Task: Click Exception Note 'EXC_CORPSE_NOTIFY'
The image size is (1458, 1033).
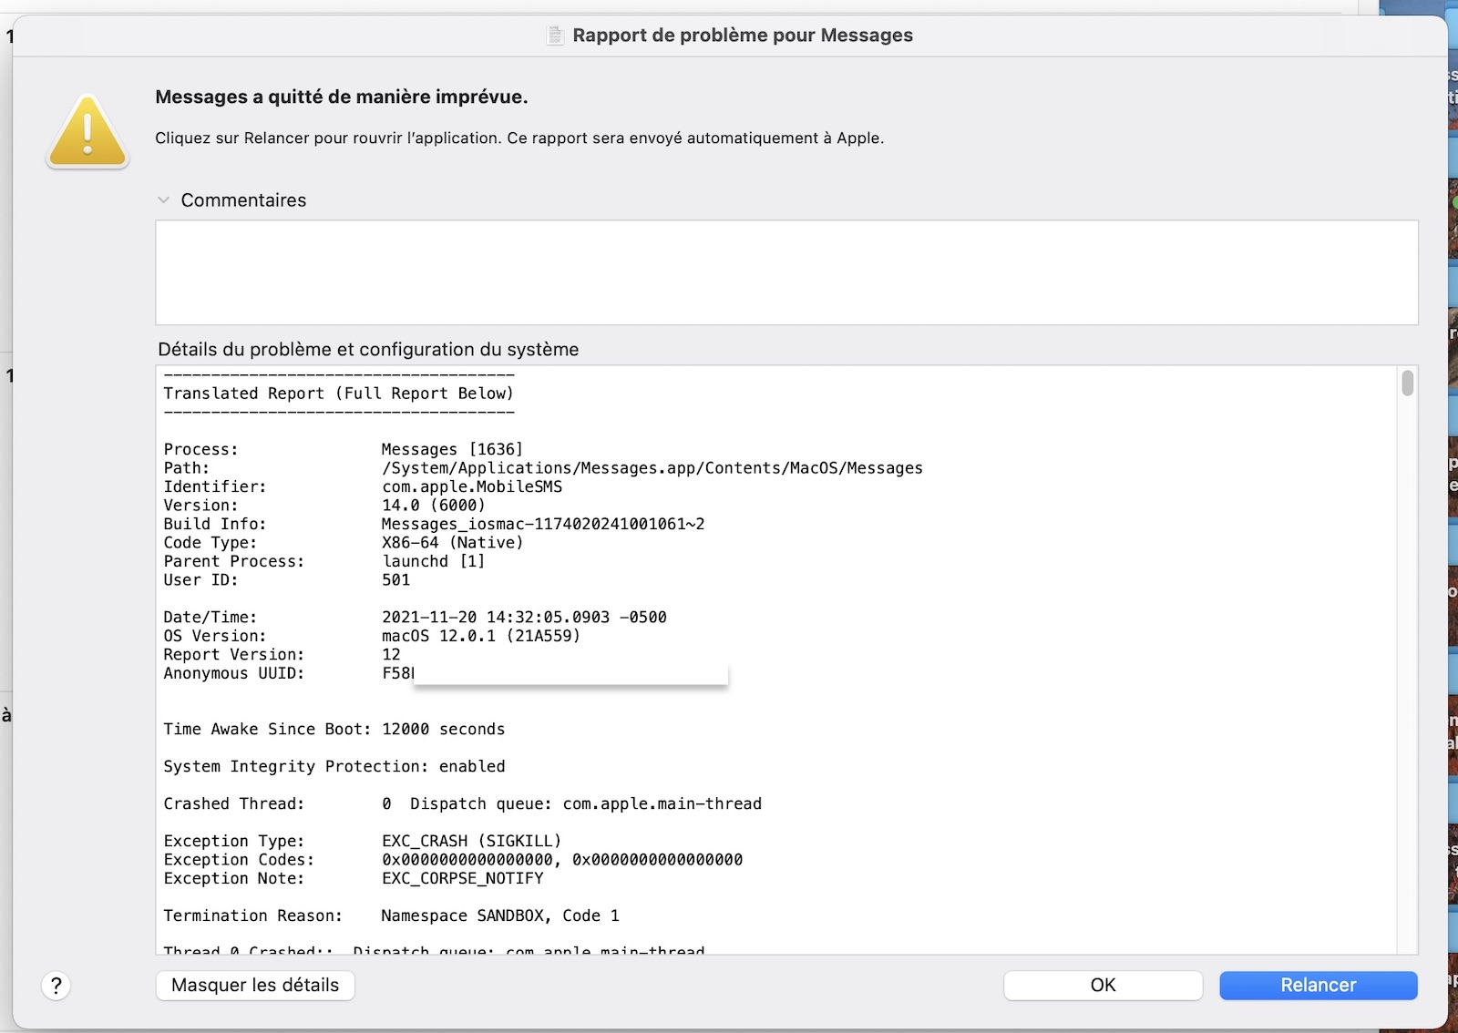Action: coord(463,879)
